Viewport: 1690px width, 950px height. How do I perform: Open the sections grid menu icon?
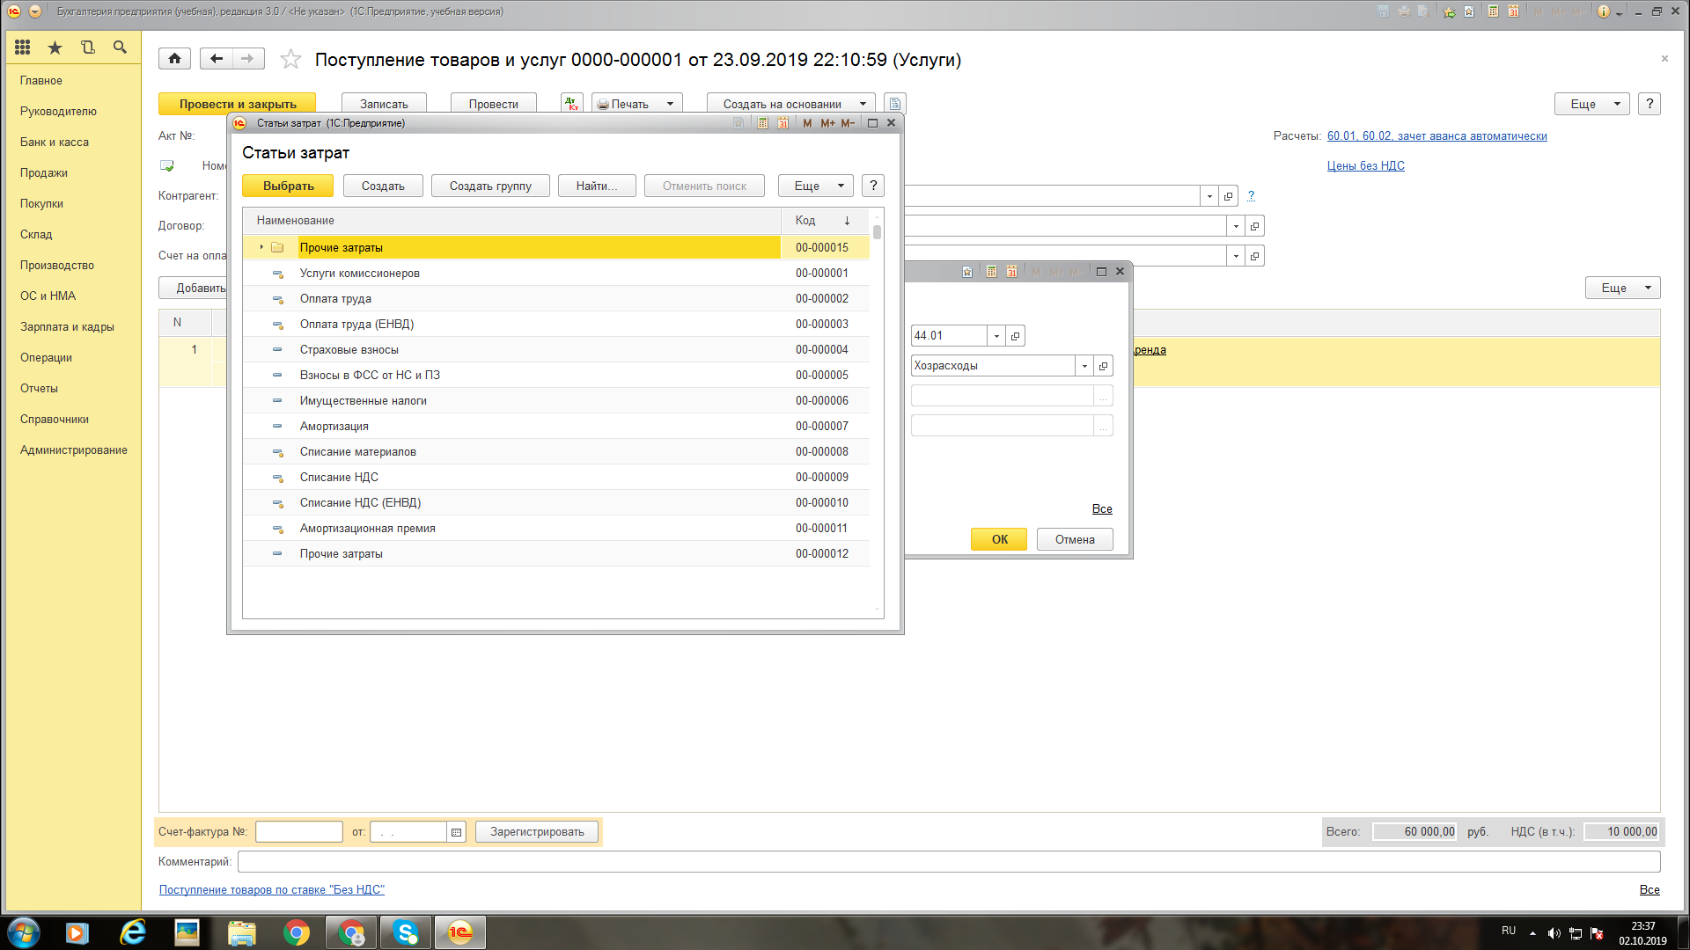(23, 47)
